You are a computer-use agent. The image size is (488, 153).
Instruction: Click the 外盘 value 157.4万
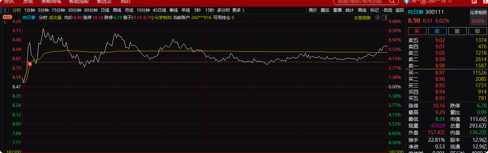click(436, 132)
